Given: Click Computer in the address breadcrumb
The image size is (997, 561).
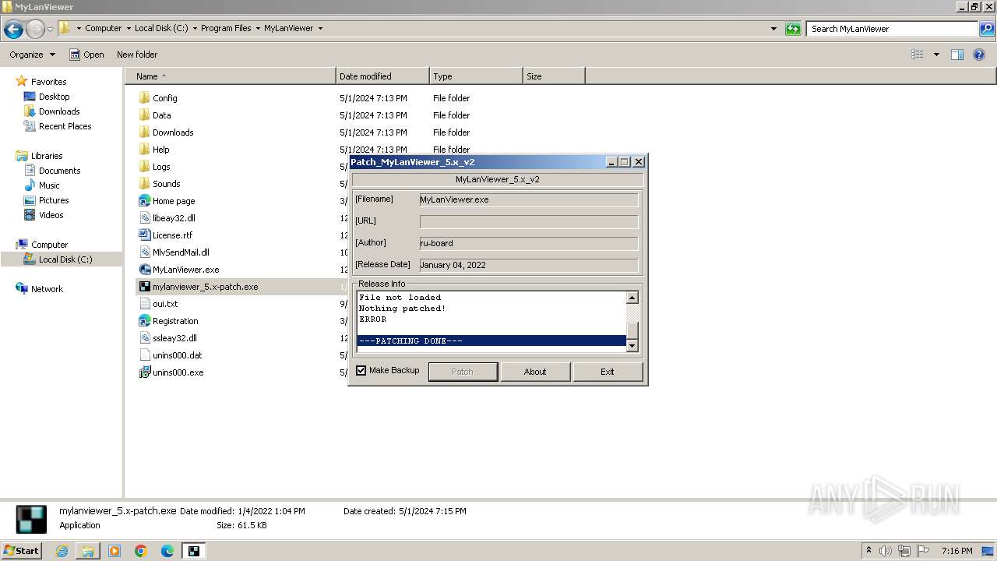Looking at the screenshot, I should coord(104,28).
